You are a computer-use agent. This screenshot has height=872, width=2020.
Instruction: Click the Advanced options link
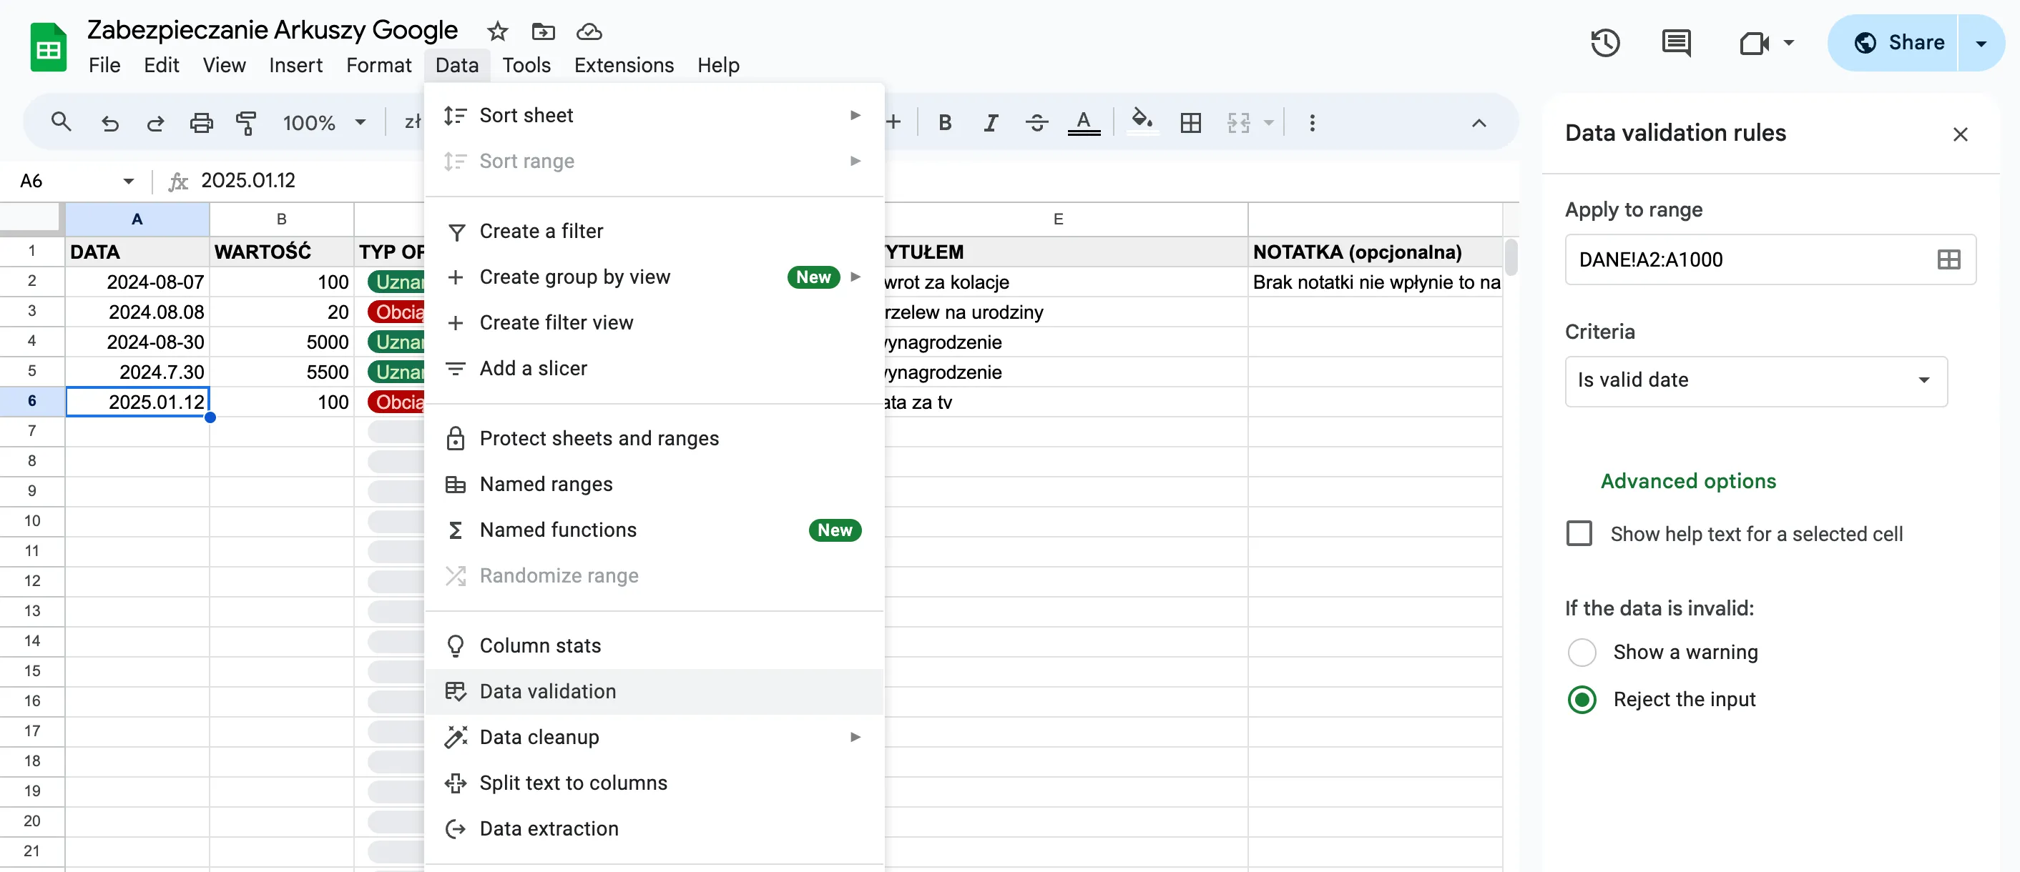(x=1687, y=482)
